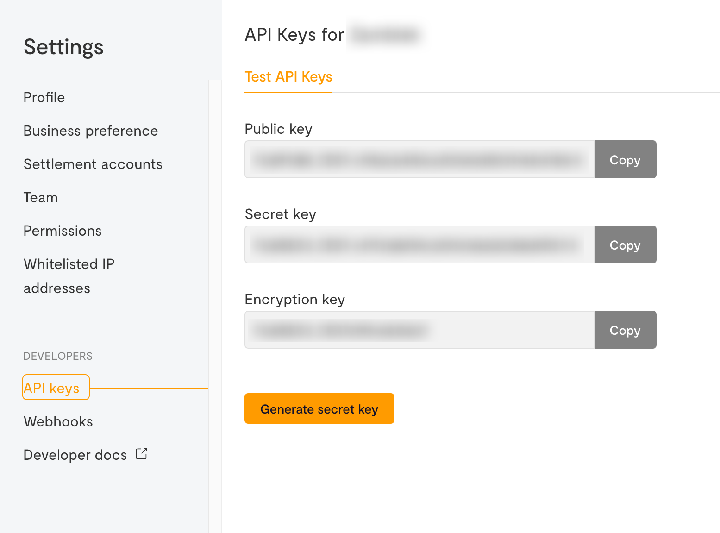Click the external link icon beside Developer docs

point(142,454)
